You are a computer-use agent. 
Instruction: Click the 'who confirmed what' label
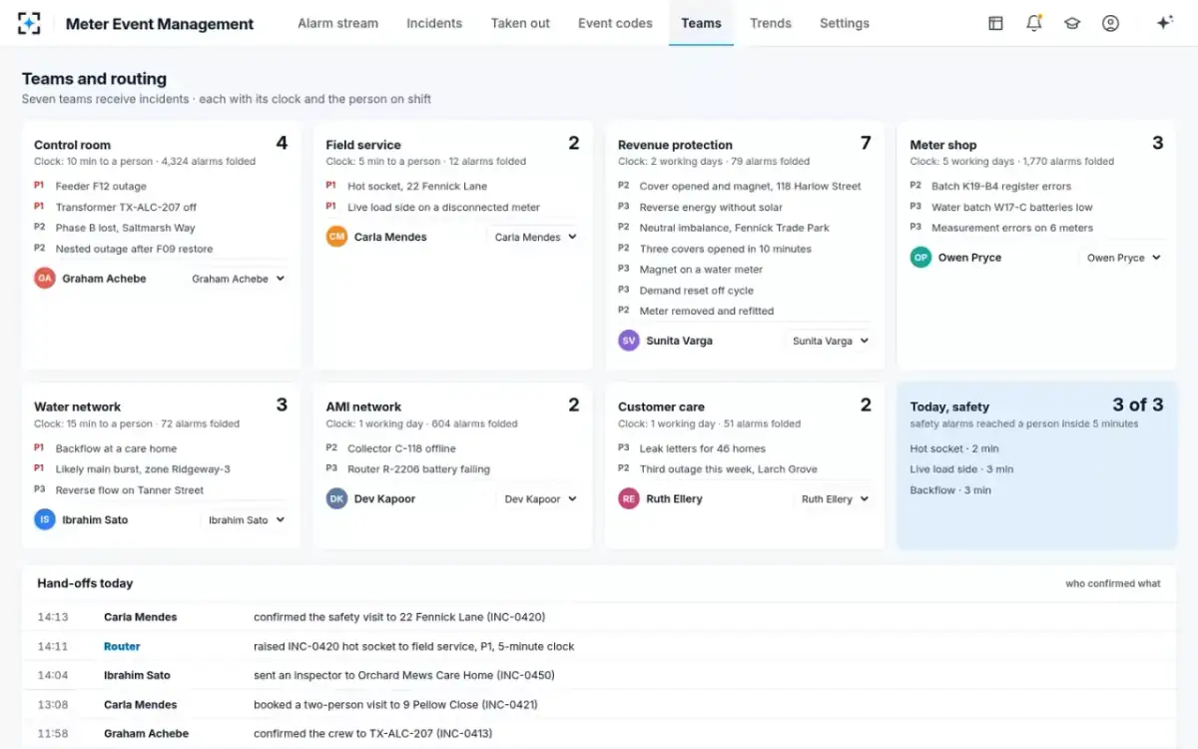(1113, 583)
